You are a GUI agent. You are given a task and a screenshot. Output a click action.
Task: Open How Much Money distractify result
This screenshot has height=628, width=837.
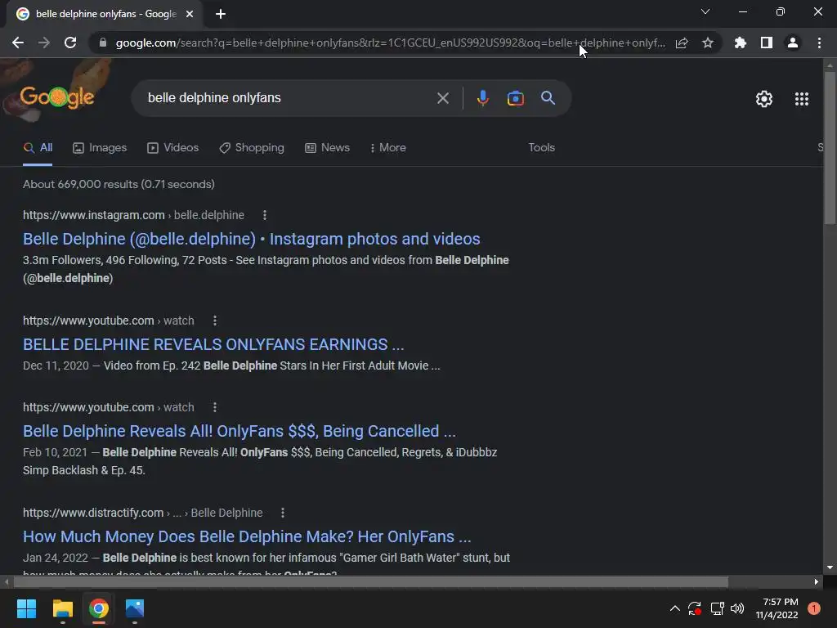pyautogui.click(x=247, y=536)
